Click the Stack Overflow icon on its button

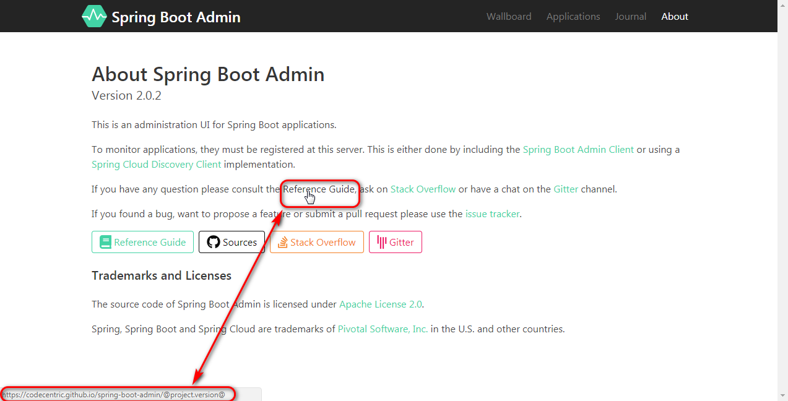[x=284, y=242]
